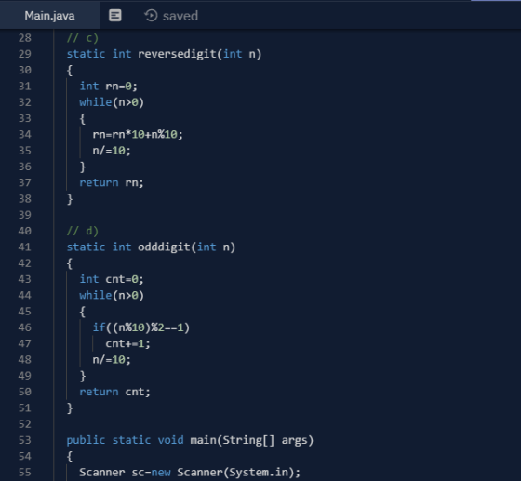521x481 pixels.
Task: Click 'main(String[] args)' on line 53
Action: (252, 440)
